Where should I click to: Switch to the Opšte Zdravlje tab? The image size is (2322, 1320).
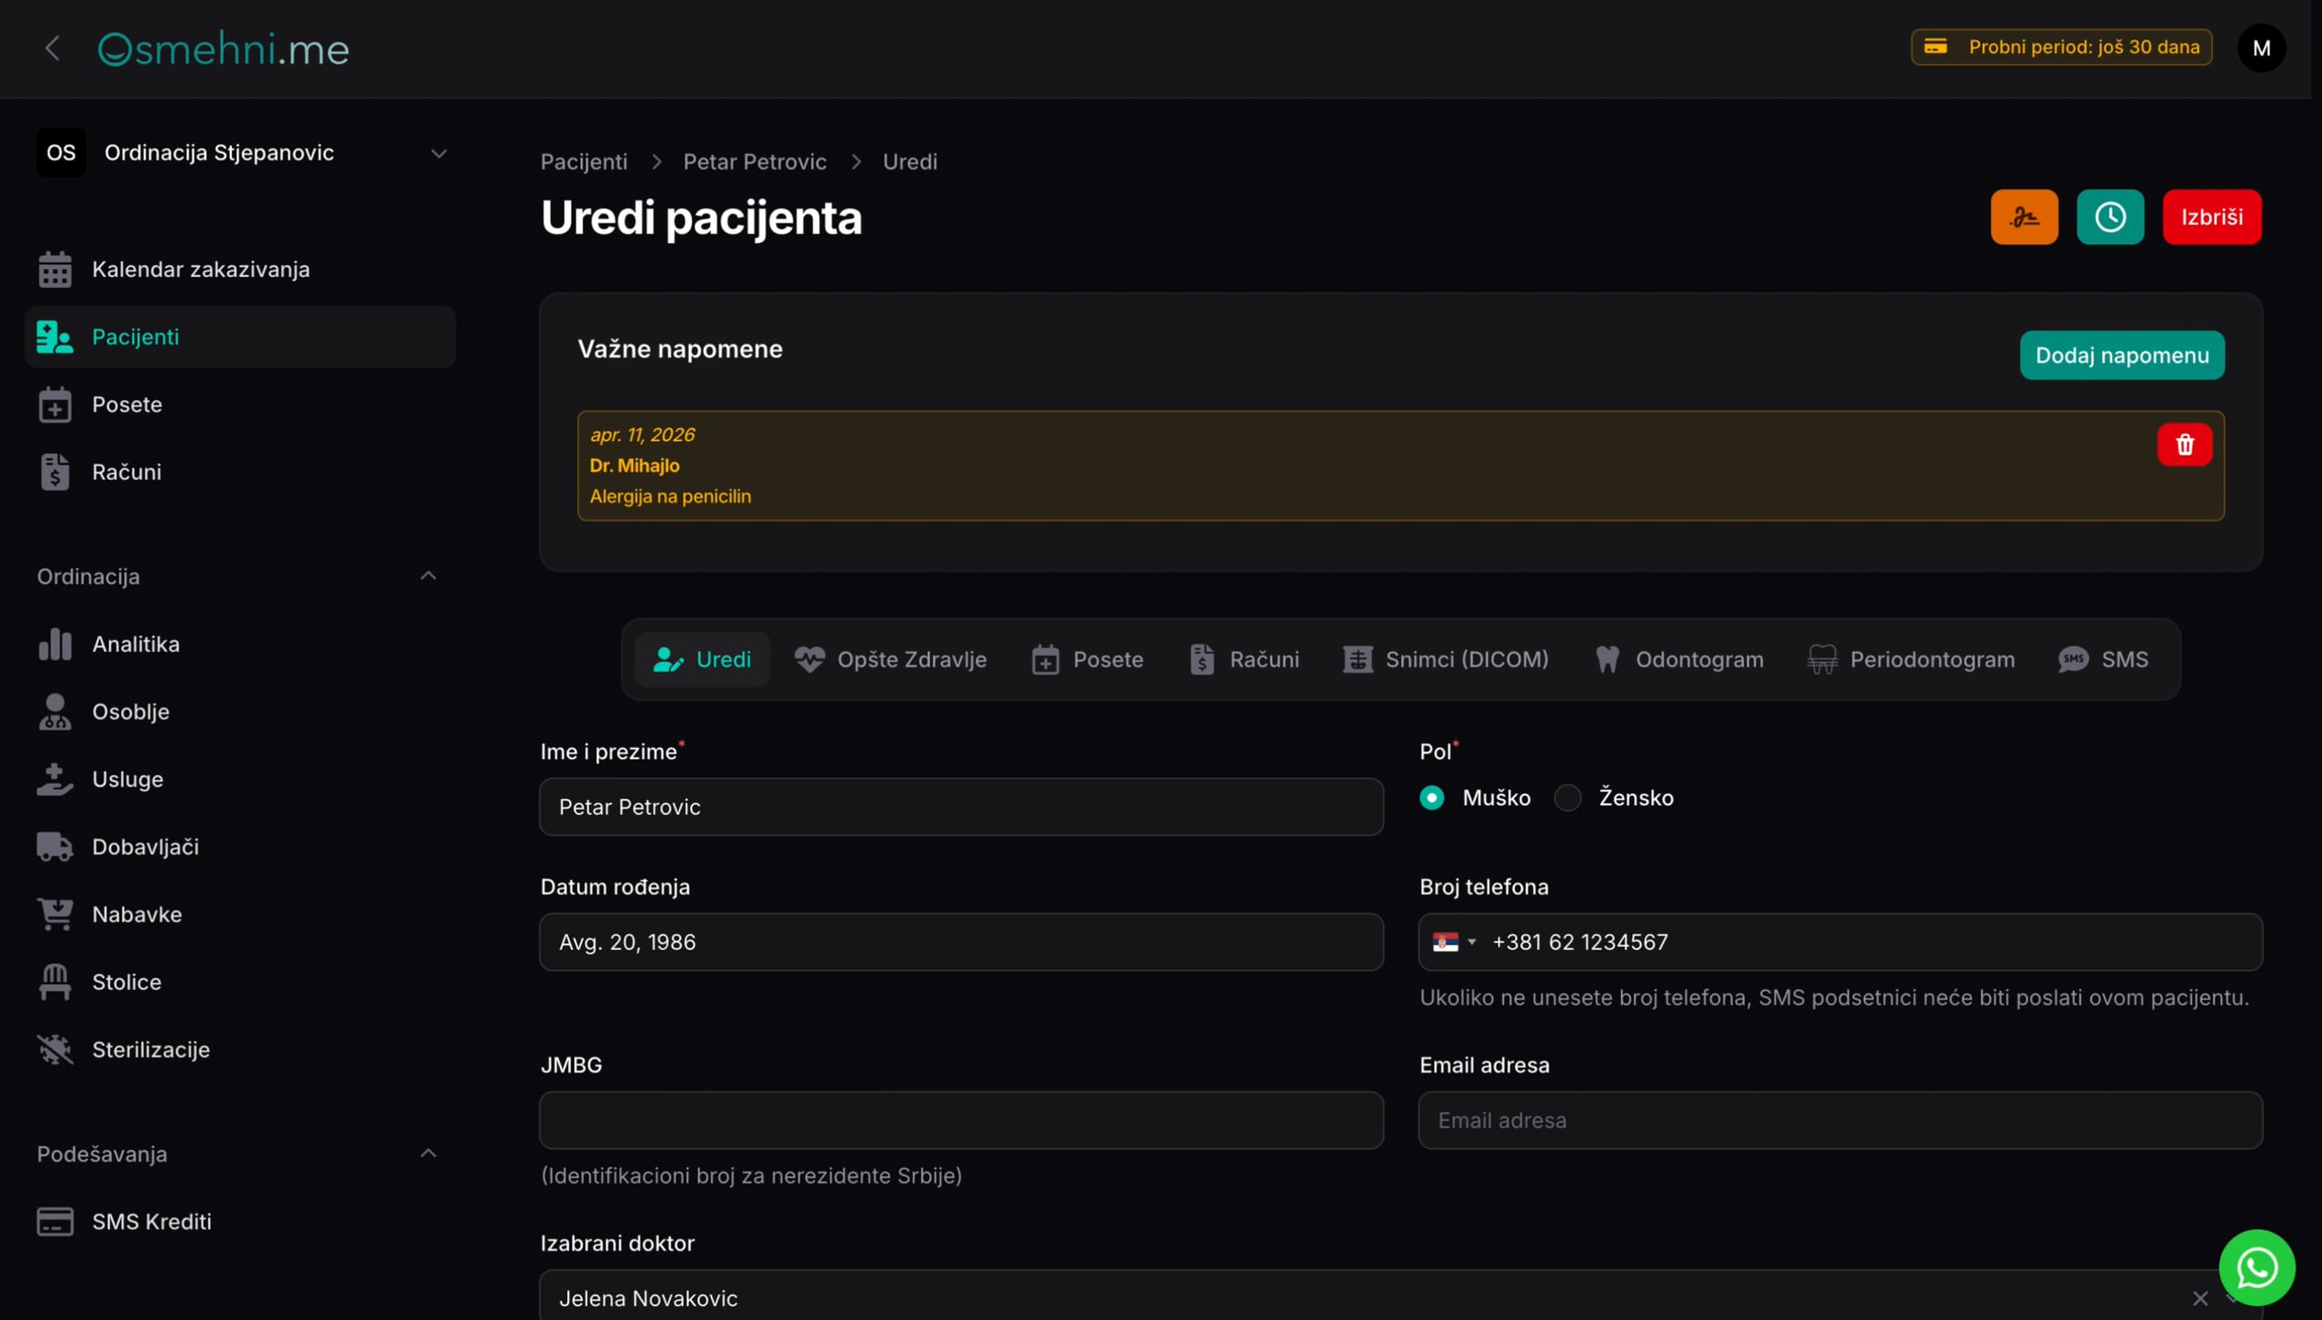point(890,660)
